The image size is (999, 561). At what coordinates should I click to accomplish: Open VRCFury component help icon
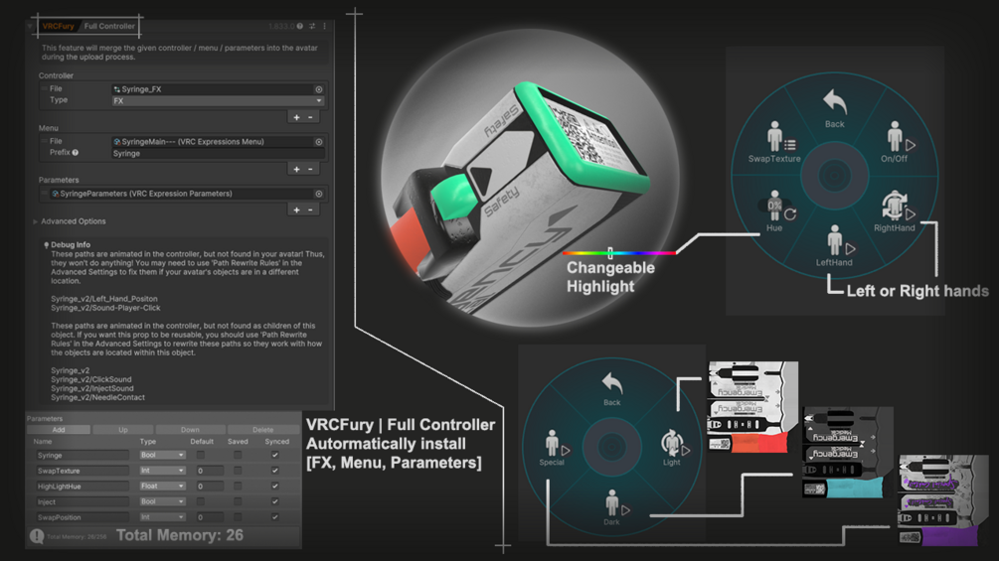pos(300,26)
